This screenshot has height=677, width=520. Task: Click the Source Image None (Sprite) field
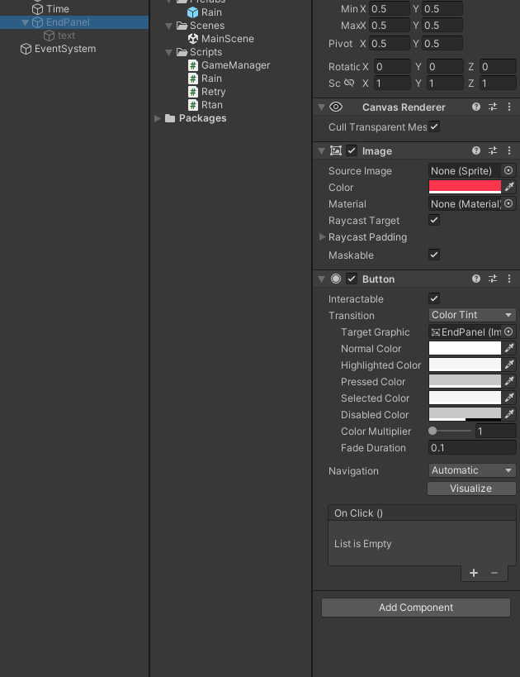coord(465,170)
